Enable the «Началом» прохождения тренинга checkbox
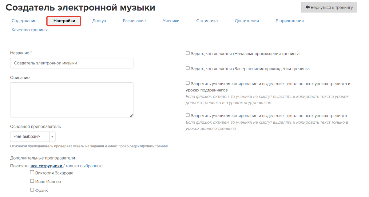Image resolution: width=369 pixels, height=197 pixels. tap(188, 53)
